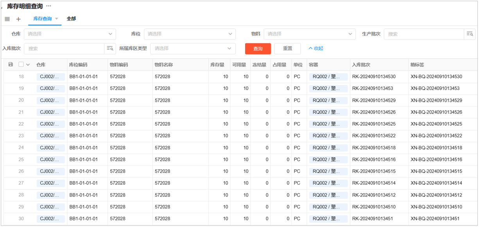The image size is (479, 227).
Task: Click the orange 查询 button
Action: 258,49
